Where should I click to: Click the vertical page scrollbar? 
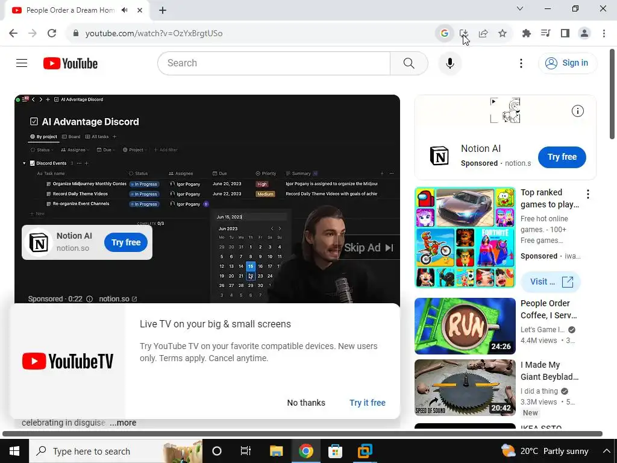(x=612, y=93)
